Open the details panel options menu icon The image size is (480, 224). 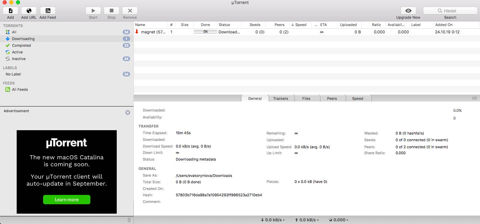coord(474,98)
